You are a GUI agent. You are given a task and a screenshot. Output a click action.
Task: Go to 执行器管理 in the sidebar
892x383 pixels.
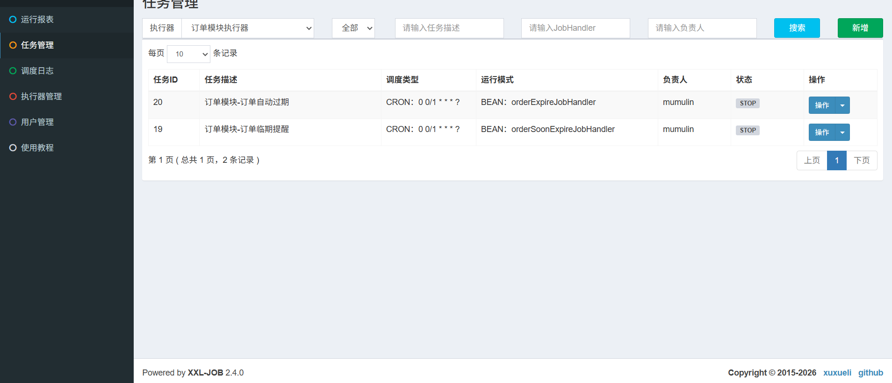click(41, 97)
